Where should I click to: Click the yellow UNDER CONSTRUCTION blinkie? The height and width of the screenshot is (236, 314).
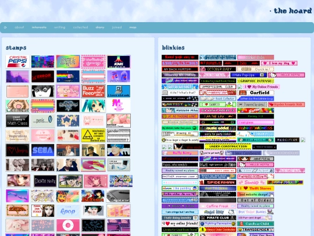click(228, 146)
